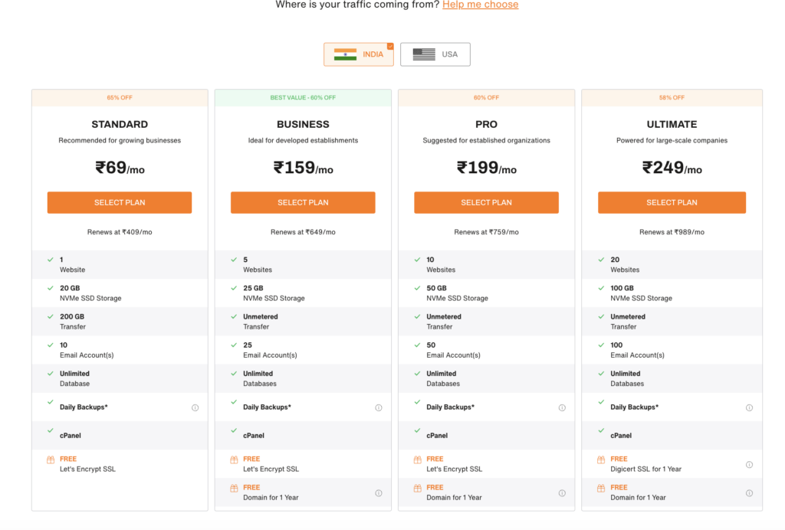
Task: Click the checkmark beside cPanel in Ultimate plan
Action: pyautogui.click(x=601, y=430)
